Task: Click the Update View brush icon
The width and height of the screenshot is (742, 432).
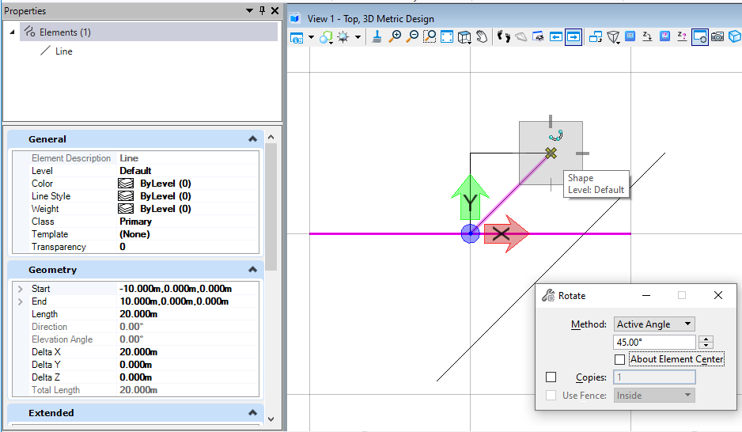Action: 377,37
